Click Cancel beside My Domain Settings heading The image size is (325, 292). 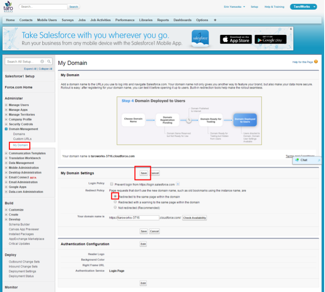pyautogui.click(x=154, y=173)
